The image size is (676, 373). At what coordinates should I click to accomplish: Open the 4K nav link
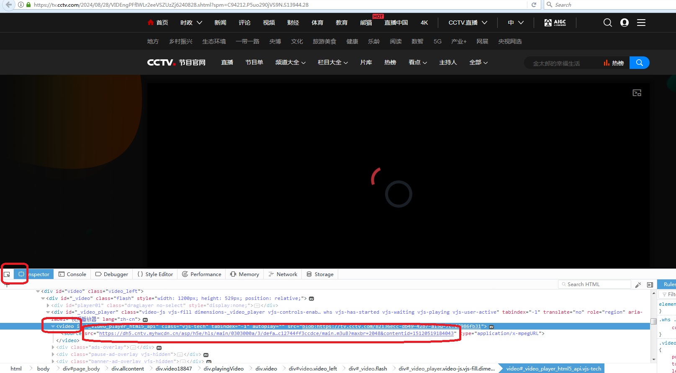(x=424, y=23)
